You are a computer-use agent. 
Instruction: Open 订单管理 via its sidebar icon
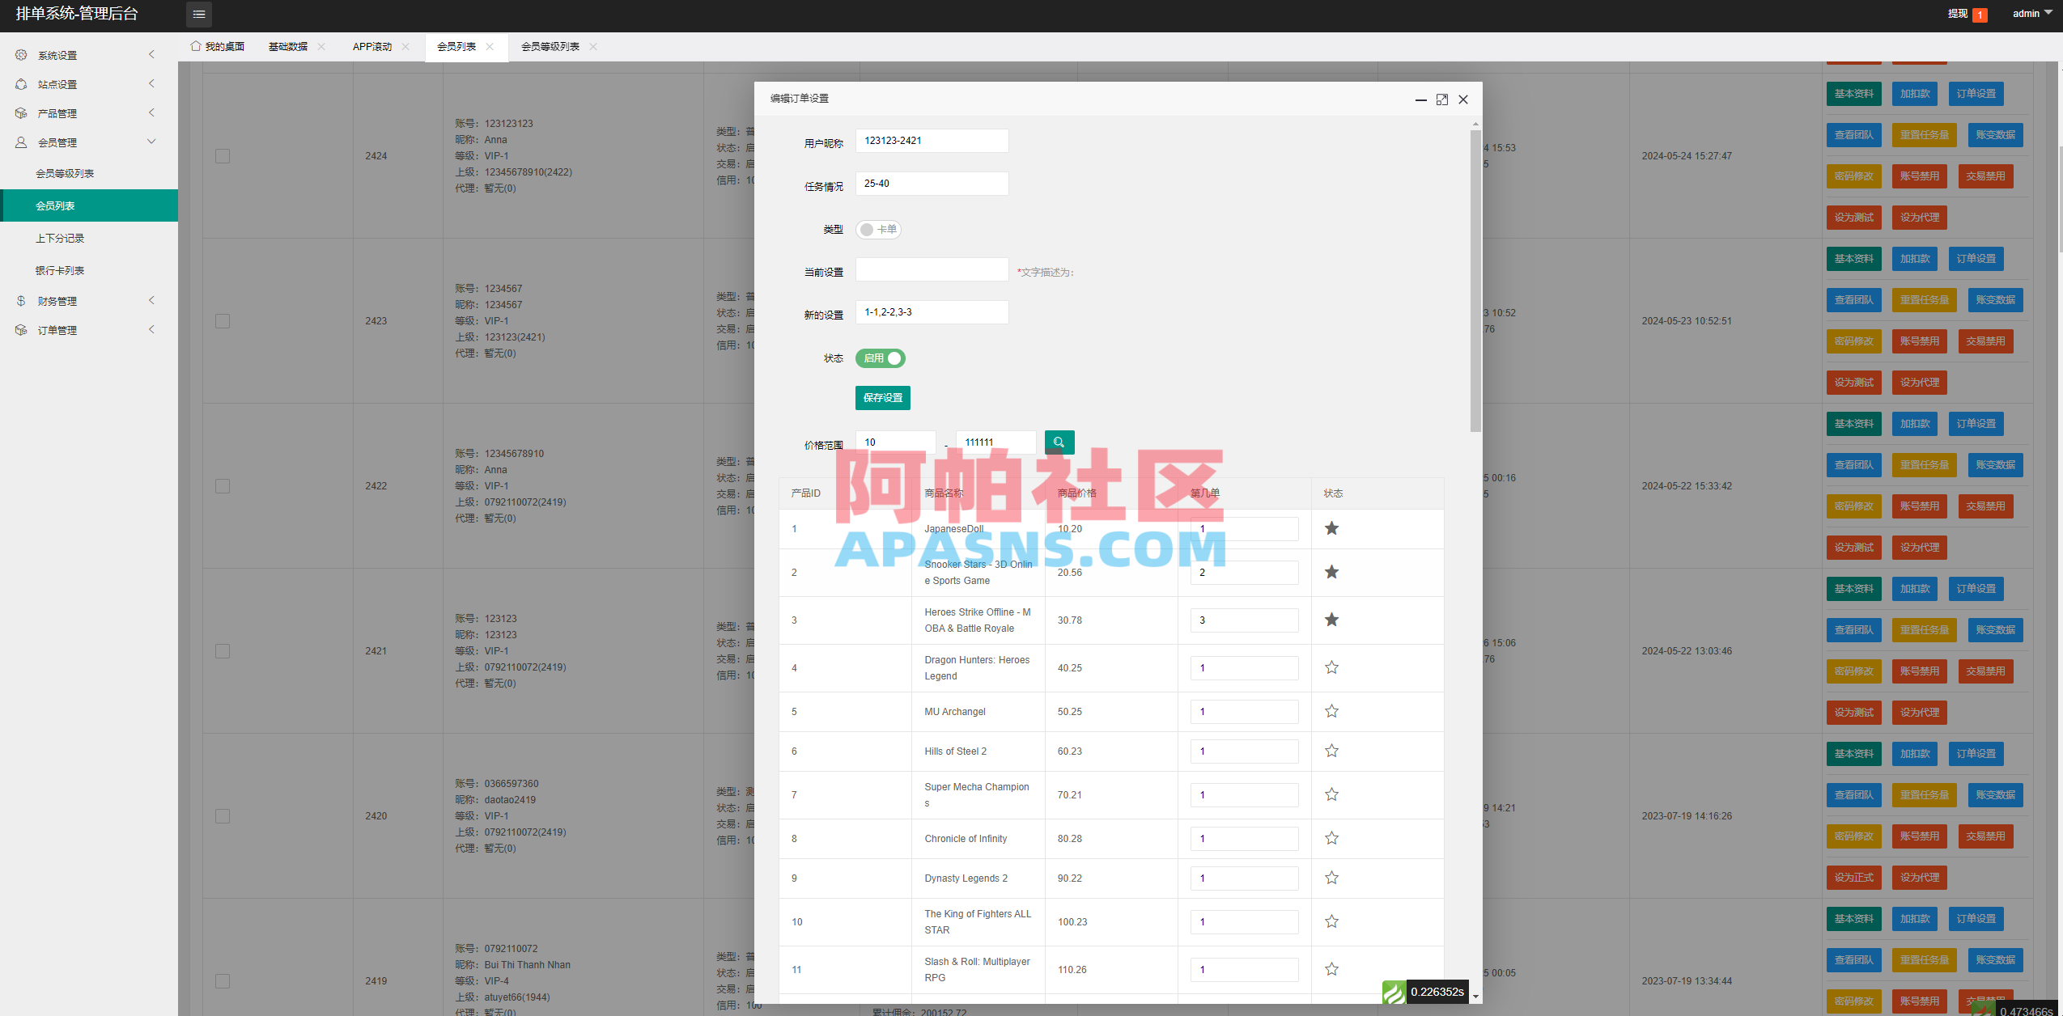pos(21,329)
